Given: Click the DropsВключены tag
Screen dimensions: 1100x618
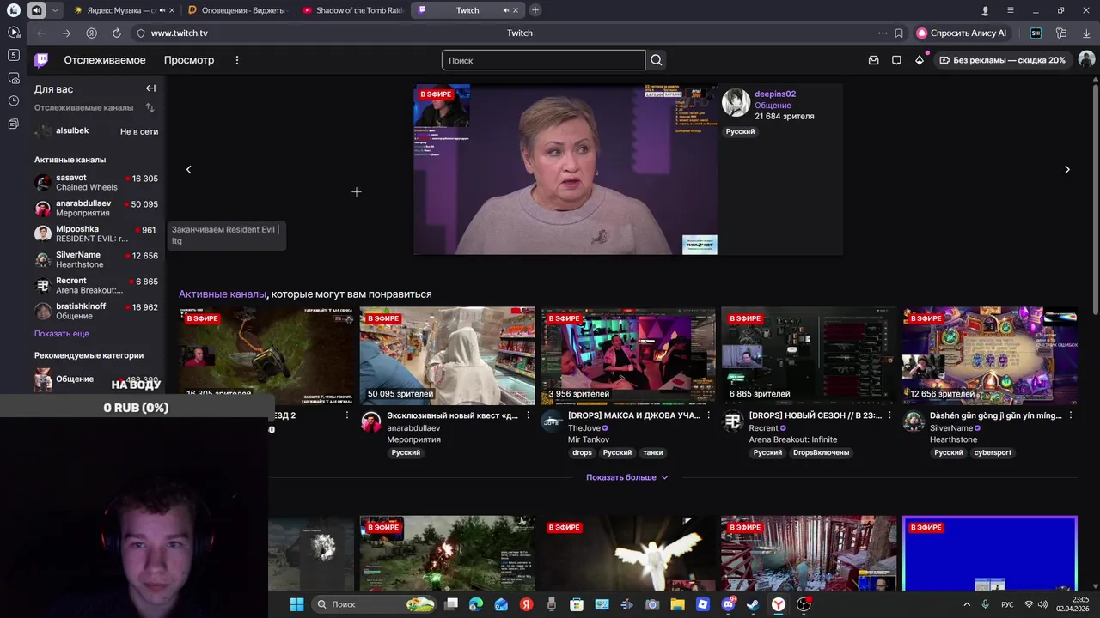Looking at the screenshot, I should click(x=821, y=452).
